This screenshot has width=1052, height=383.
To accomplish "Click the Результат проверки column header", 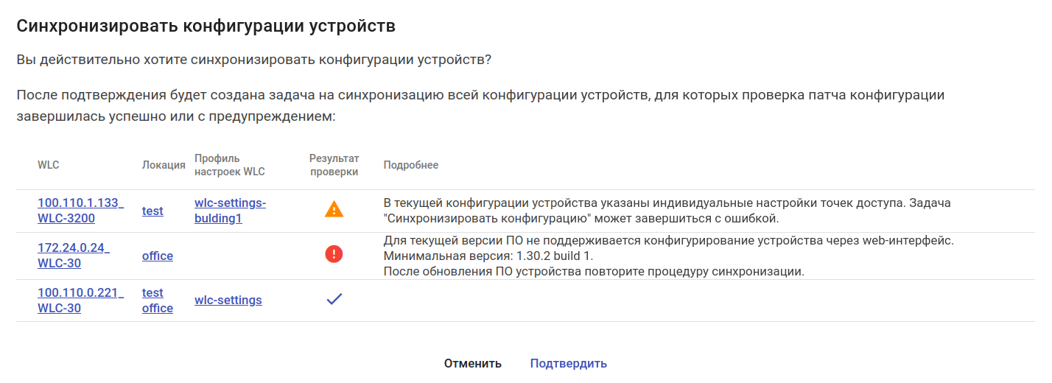I will tap(334, 165).
